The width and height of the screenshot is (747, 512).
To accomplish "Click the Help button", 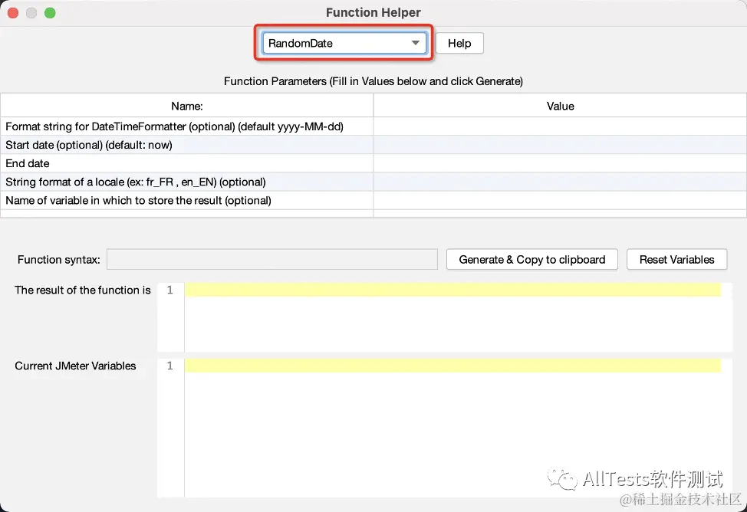I will tap(459, 44).
